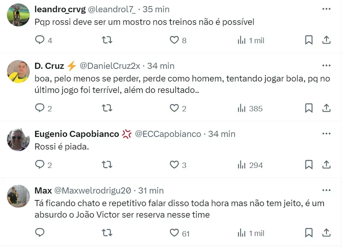Screen dimensions: 349x249
Task: Like Eugenio Capobianco's tweet
Action: point(174,165)
